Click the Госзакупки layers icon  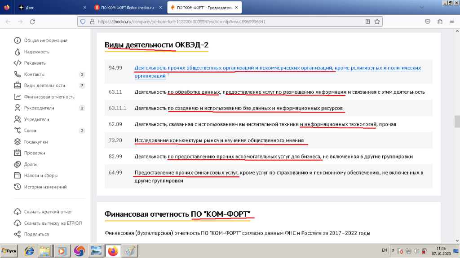point(18,142)
